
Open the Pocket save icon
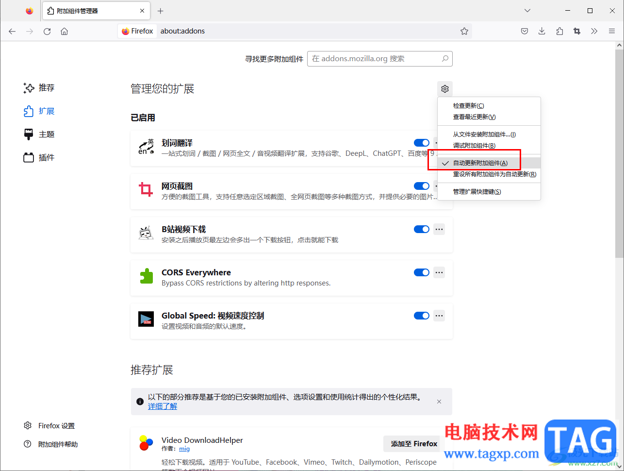point(525,31)
